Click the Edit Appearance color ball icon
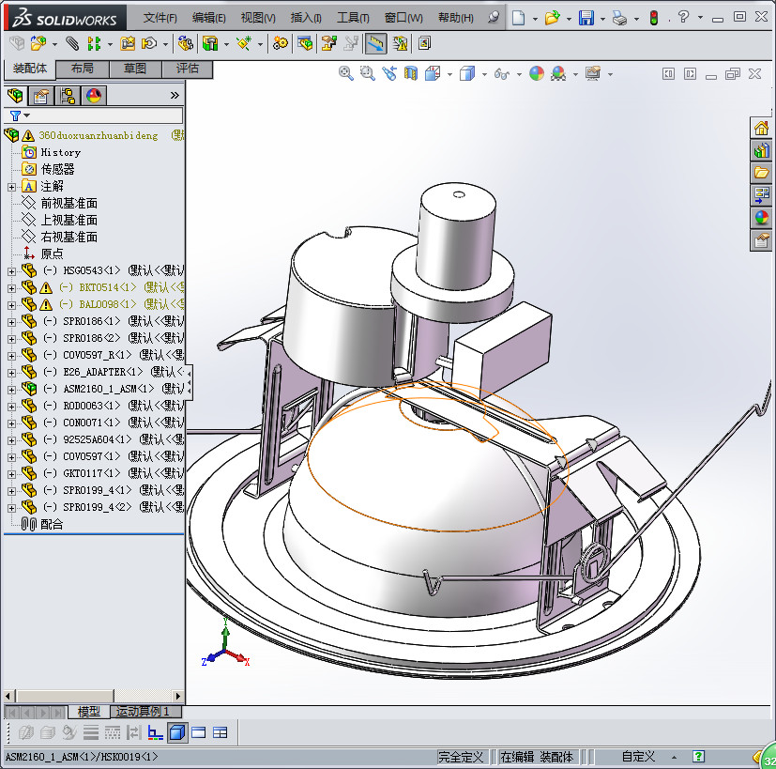776x769 pixels. (x=537, y=74)
